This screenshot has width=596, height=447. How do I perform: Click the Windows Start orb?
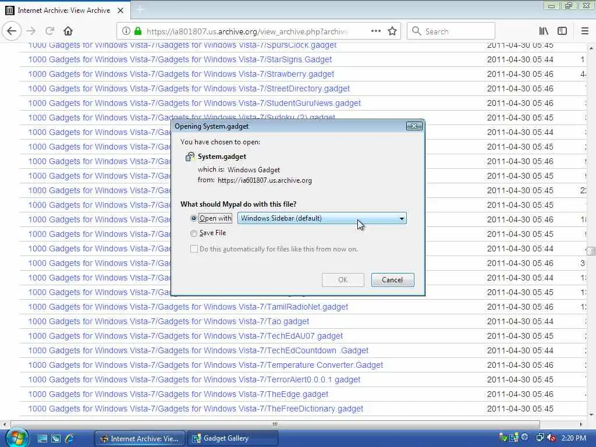pos(16,438)
